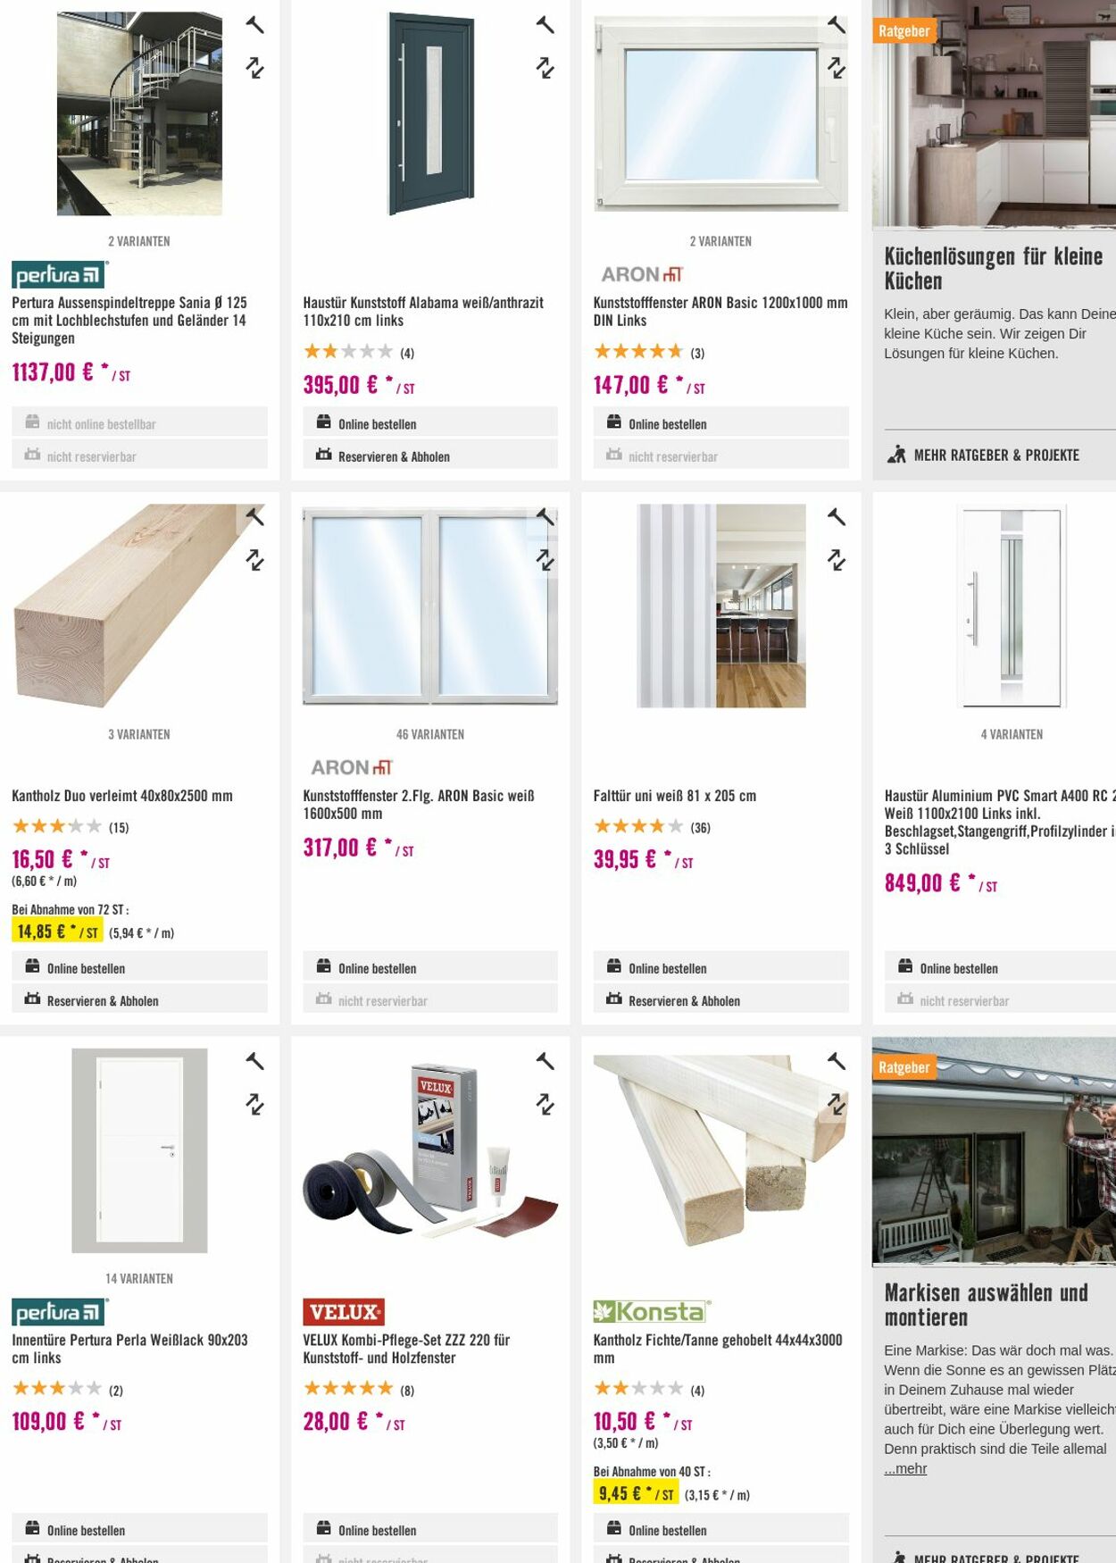
Task: Click the Küchenlösungen Ratgeber kitchen image
Action: click(x=994, y=114)
